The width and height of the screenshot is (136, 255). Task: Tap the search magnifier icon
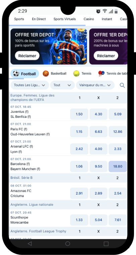click(122, 85)
